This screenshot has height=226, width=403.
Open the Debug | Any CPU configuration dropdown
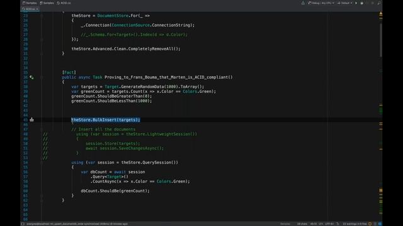coord(321,3)
